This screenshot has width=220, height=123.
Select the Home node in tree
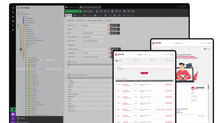point(22,12)
